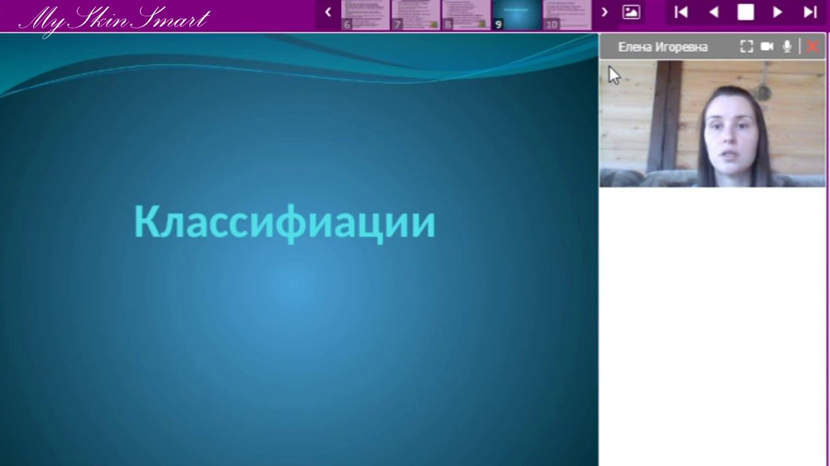
Task: Open slide 6 thumbnail
Action: [x=365, y=15]
